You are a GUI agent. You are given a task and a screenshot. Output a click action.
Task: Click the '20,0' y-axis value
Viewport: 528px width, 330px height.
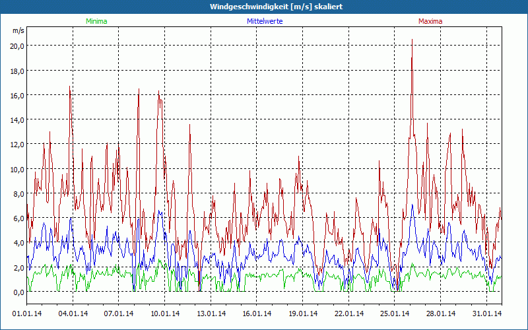click(17, 46)
